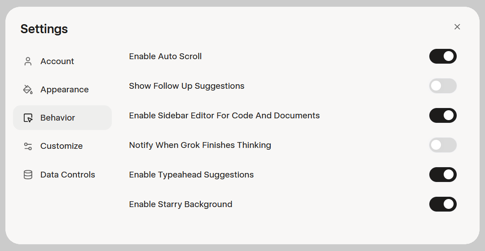The image size is (485, 251).
Task: Disable the Starry Background toggle
Action: pos(443,204)
